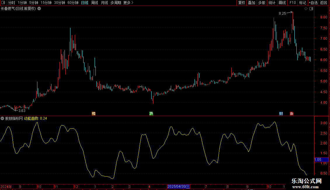Click the 3.63 low price label
This screenshot has width=330, height=190.
pos(22,111)
